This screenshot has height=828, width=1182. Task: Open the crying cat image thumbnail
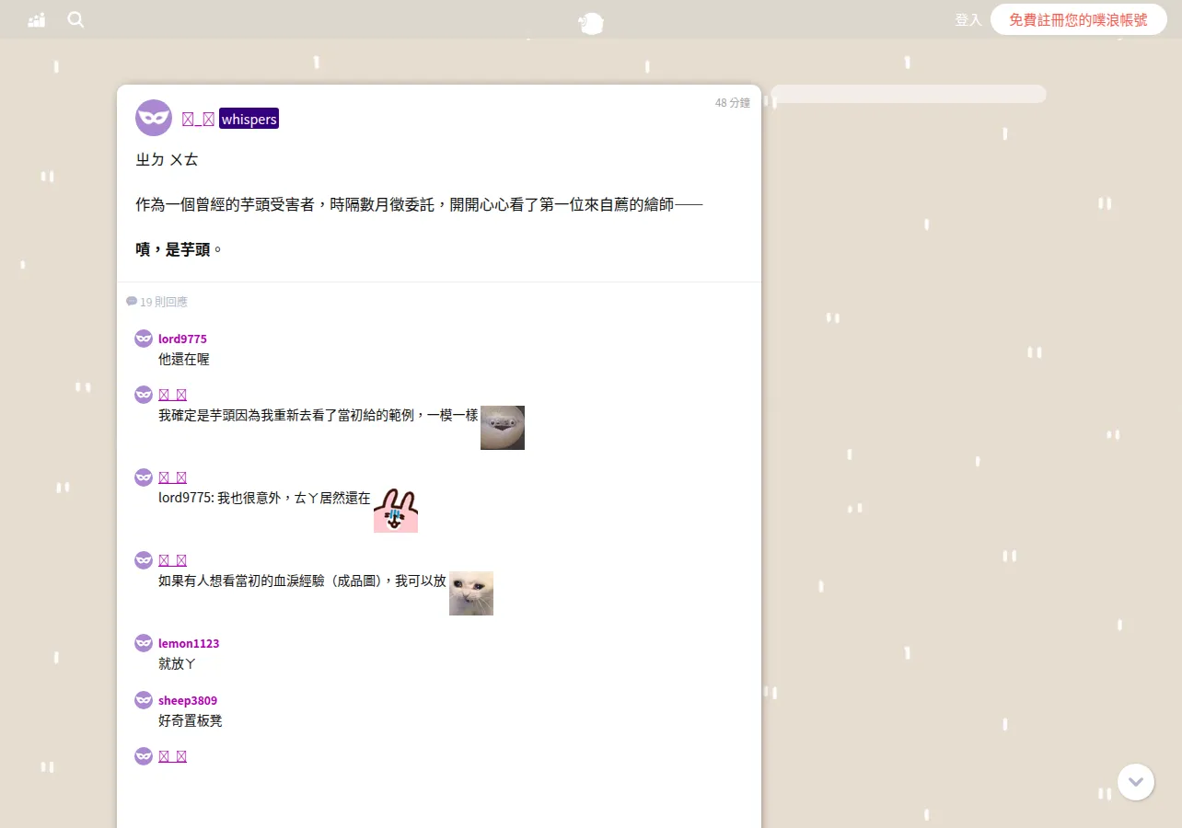point(471,593)
